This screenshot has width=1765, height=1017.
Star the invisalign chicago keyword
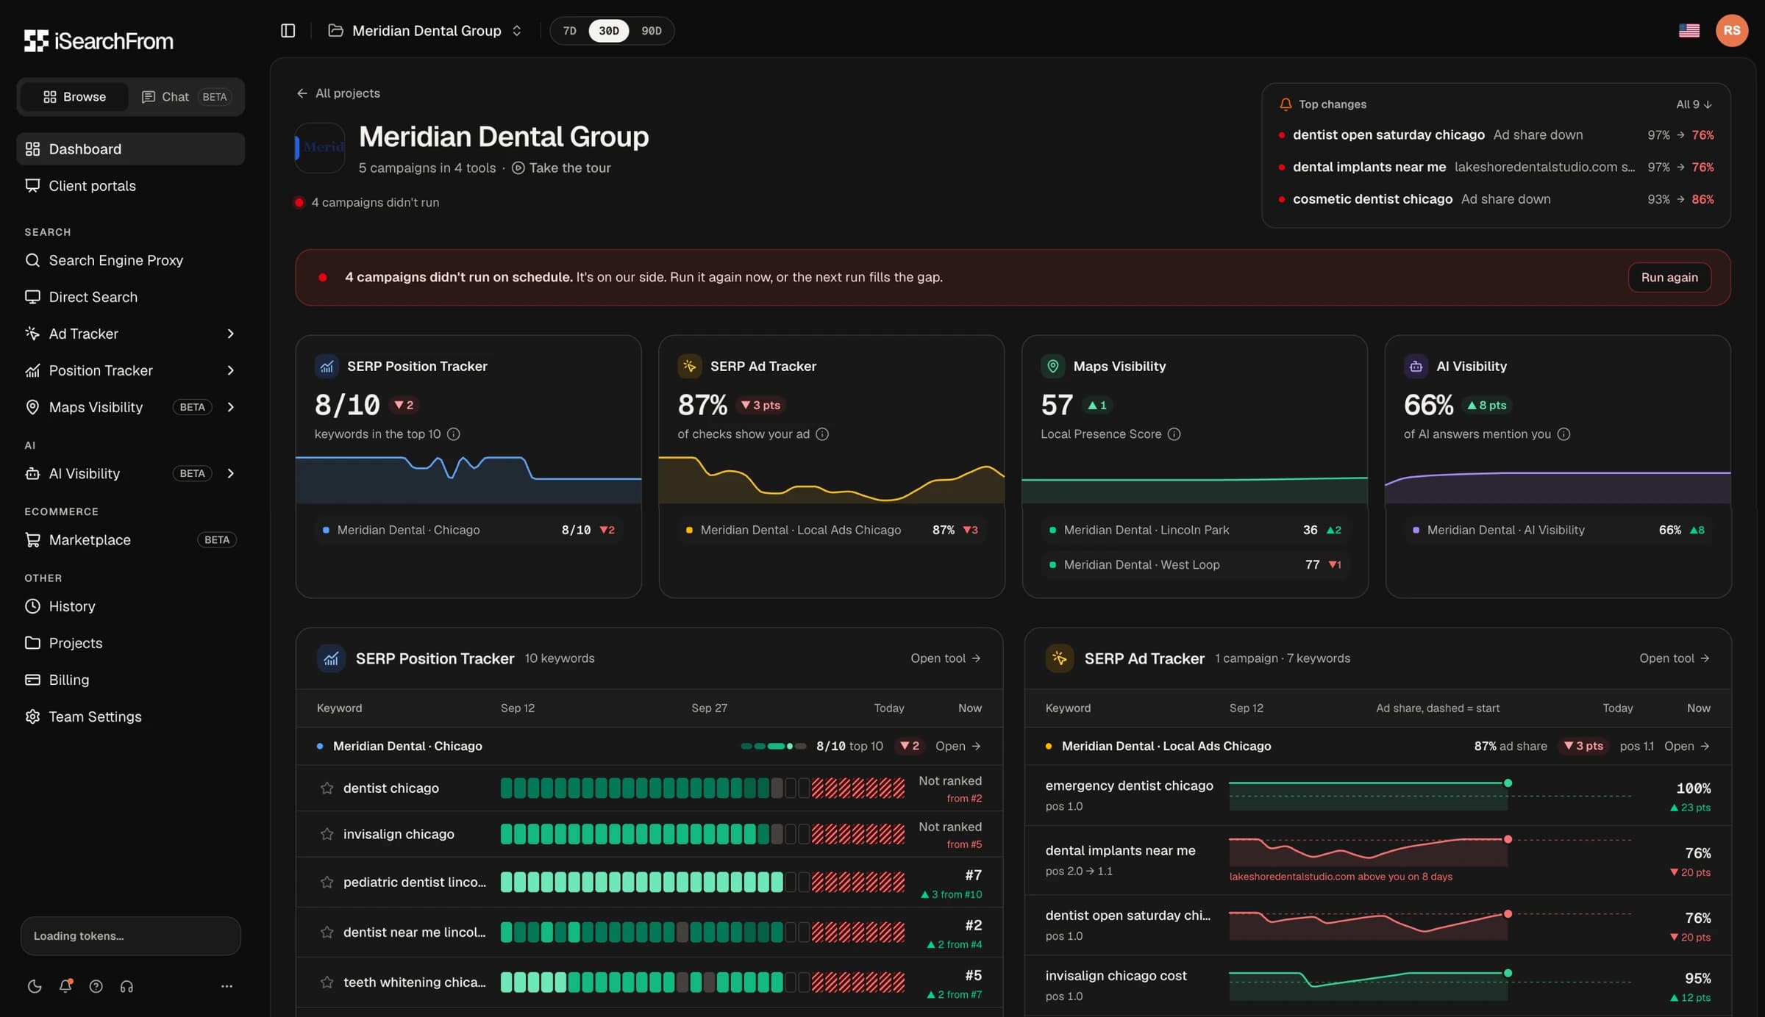click(x=327, y=834)
